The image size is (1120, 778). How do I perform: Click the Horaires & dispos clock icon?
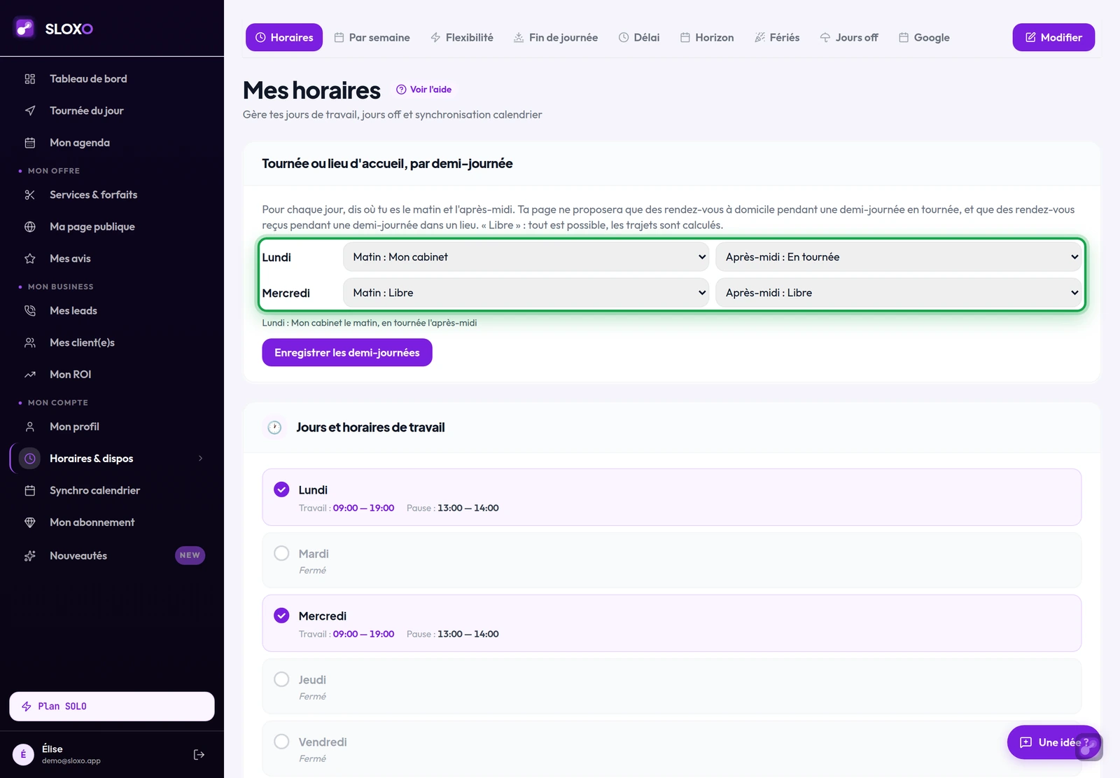pyautogui.click(x=30, y=459)
